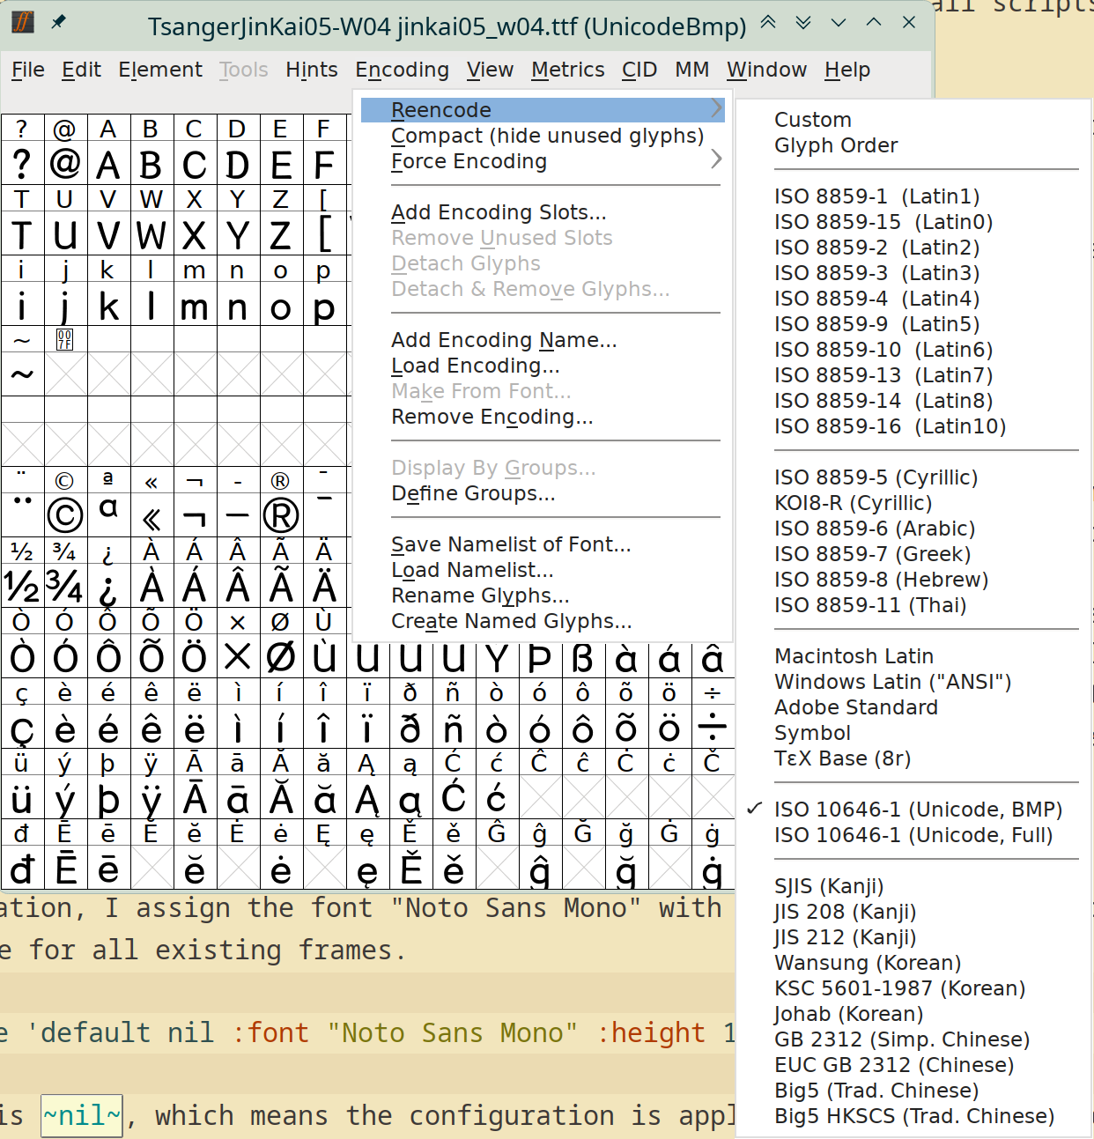This screenshot has height=1139, width=1094.
Task: Click the pin window icon
Action: coord(58,22)
